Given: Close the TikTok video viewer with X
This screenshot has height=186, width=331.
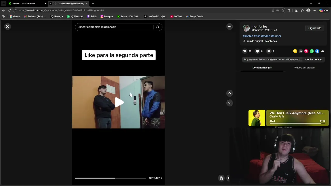Looking at the screenshot, I should pyautogui.click(x=7, y=26).
